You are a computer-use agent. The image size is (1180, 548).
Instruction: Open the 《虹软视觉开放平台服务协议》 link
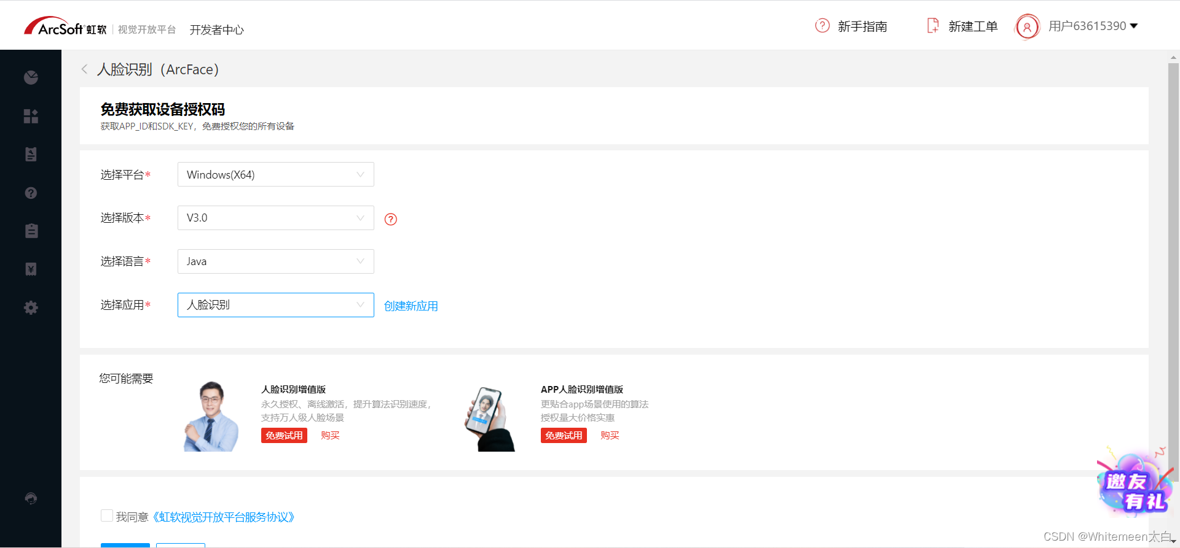tap(224, 517)
